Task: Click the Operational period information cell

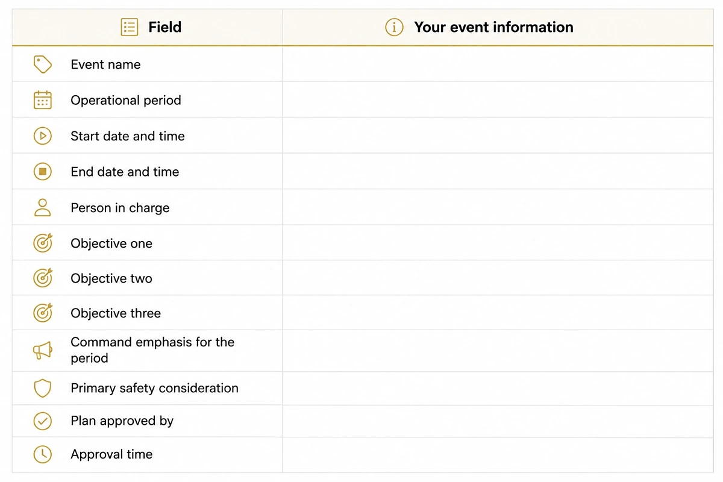Action: pyautogui.click(x=498, y=100)
